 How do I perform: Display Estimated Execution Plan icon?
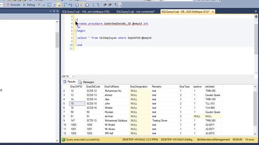[x=49, y=5]
